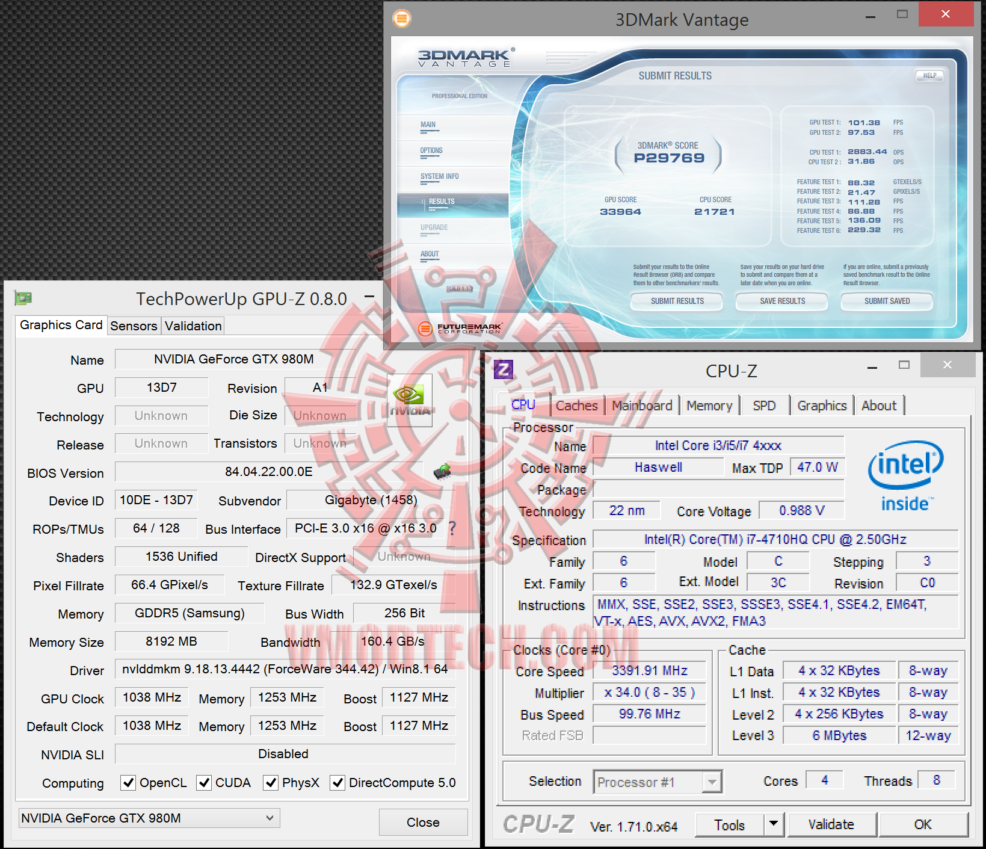Open the Graphics tab in CPU-Z

click(822, 406)
